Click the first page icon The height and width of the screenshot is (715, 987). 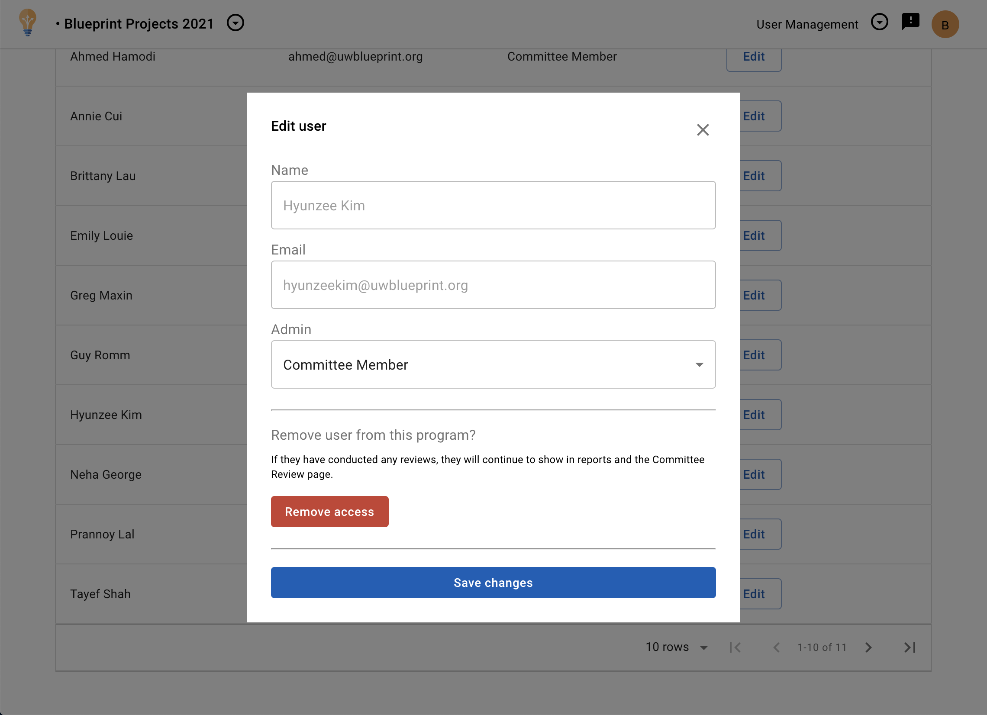tap(735, 647)
